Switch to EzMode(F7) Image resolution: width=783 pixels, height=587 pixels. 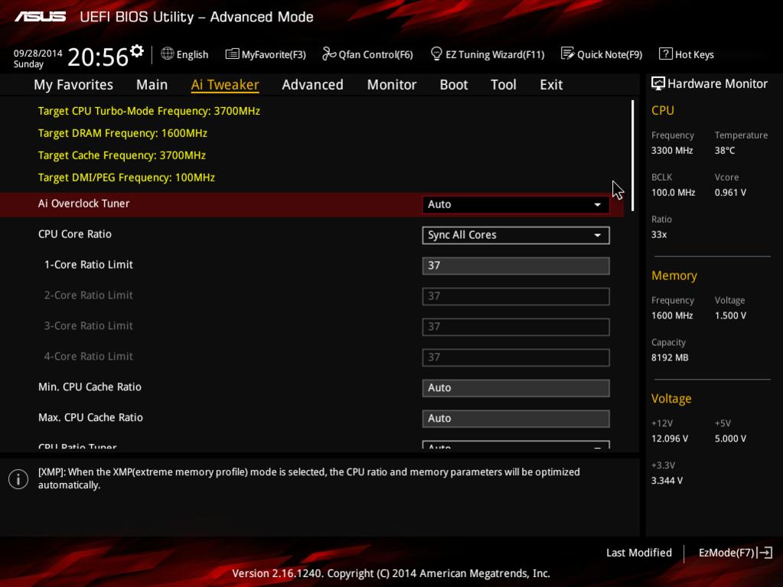pos(726,553)
